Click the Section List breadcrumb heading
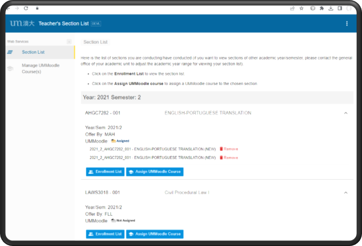 (95, 42)
